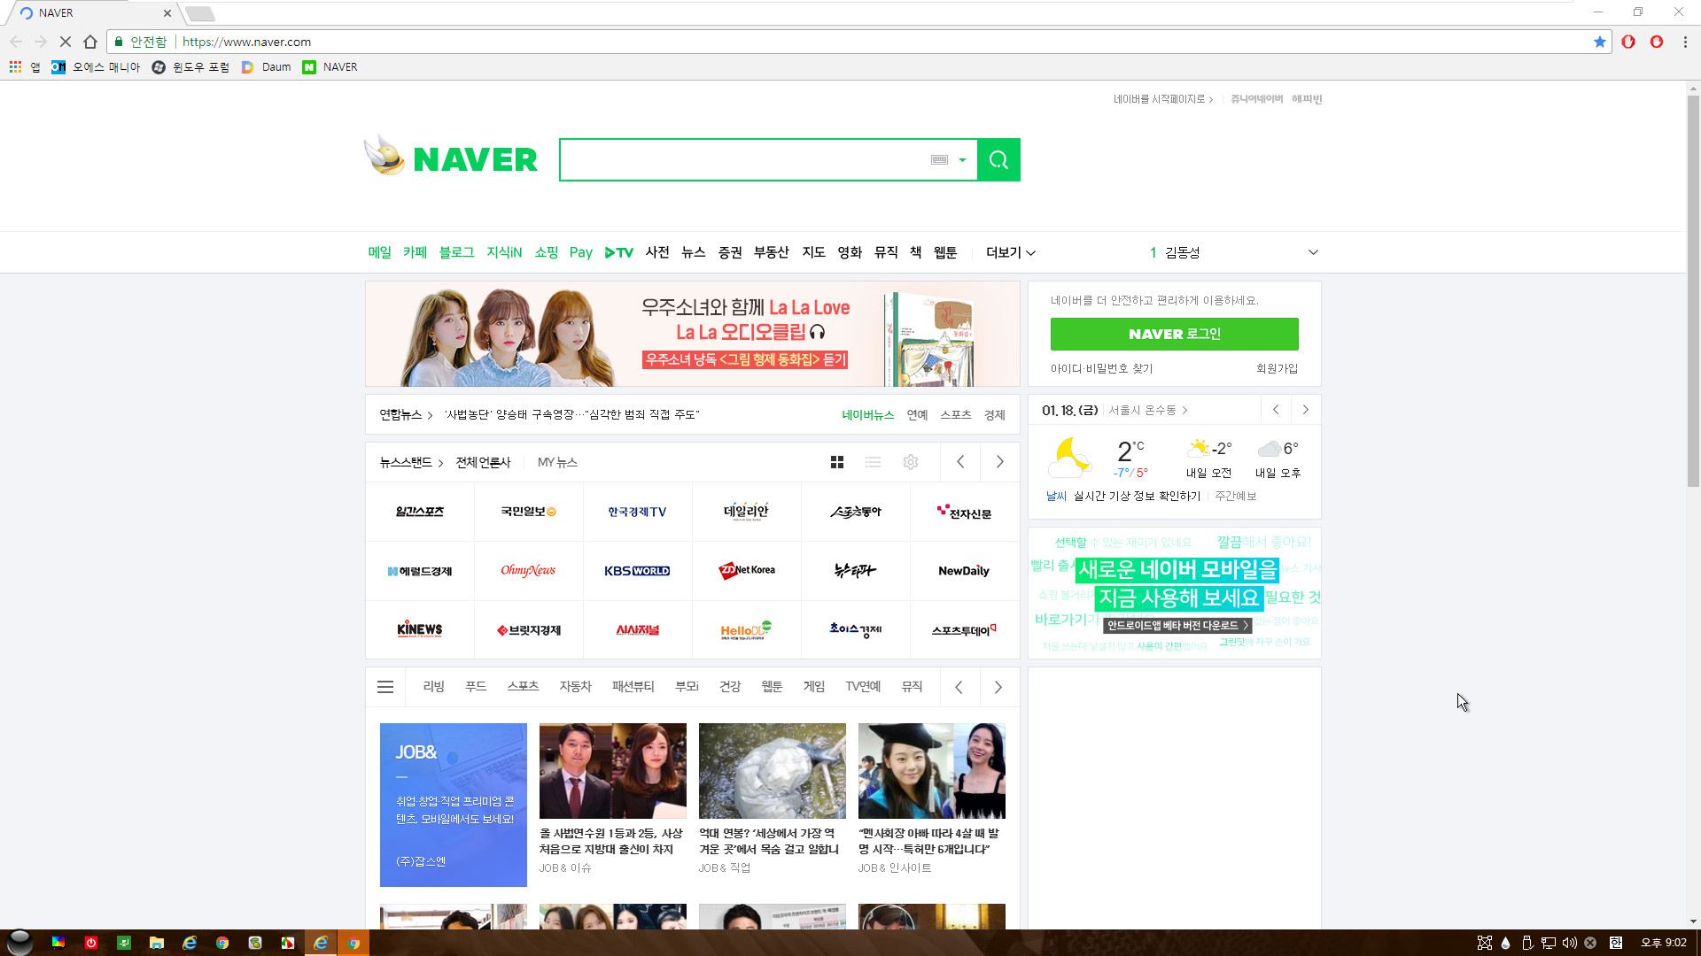Select the 자동차 topic tab
This screenshot has height=956, width=1701.
point(575,687)
